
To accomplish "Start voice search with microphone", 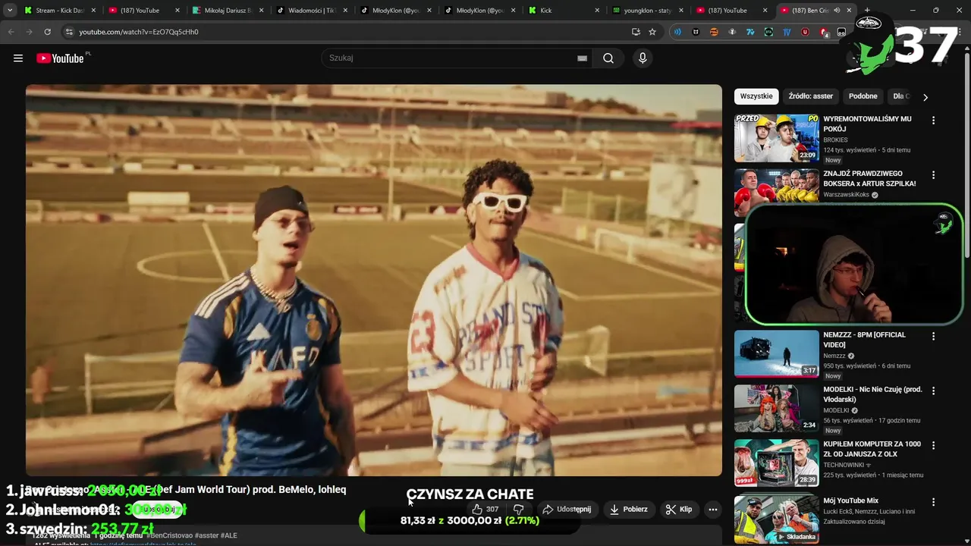I will tap(643, 58).
